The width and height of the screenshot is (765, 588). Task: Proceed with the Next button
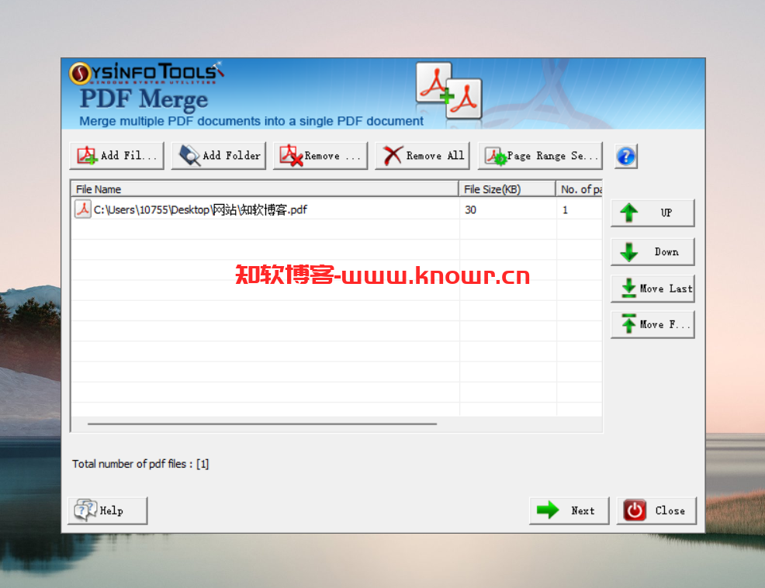[569, 511]
